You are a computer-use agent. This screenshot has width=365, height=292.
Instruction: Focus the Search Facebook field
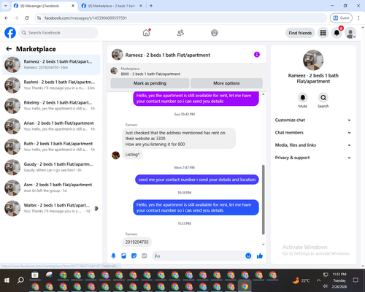click(58, 33)
